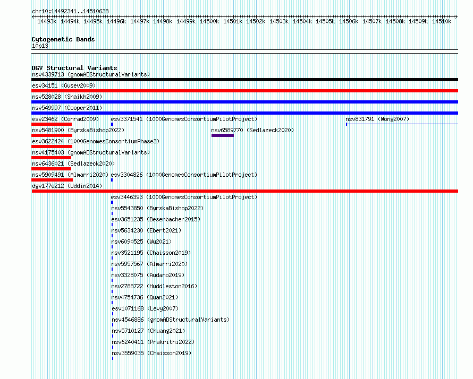Open esv3651235 (Besenbacher2015) label
Screen dimensions: 473x379
coord(156,219)
